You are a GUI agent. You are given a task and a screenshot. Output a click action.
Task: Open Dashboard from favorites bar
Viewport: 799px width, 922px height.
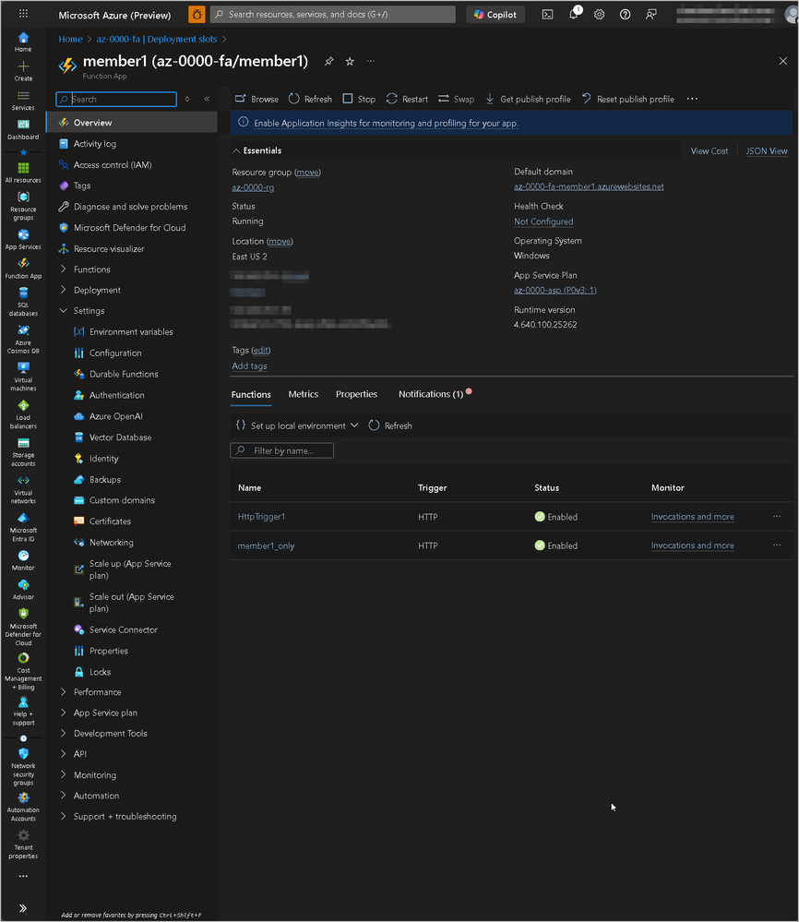point(23,129)
